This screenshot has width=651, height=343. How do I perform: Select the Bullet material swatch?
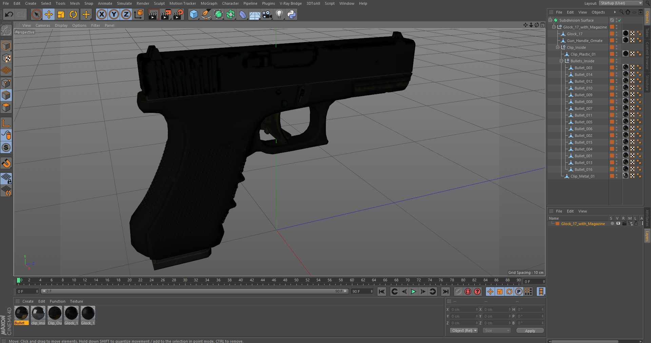21,315
